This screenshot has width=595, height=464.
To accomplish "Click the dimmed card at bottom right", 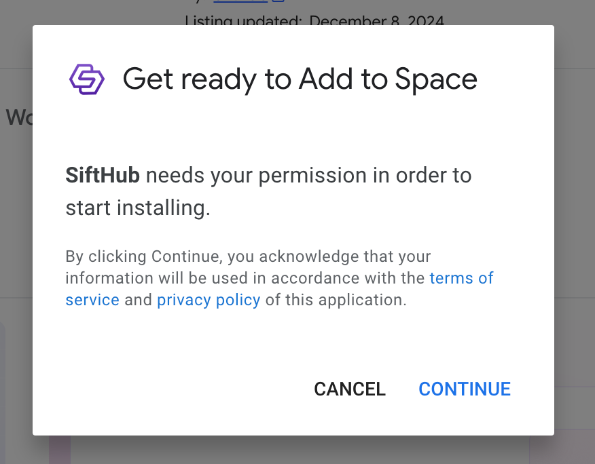I will point(562,448).
